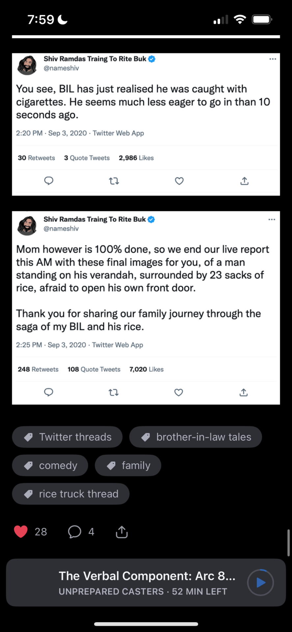The width and height of the screenshot is (292, 632).
Task: Tap retweet icon on the cigarettes tweet
Action: coord(114,181)
